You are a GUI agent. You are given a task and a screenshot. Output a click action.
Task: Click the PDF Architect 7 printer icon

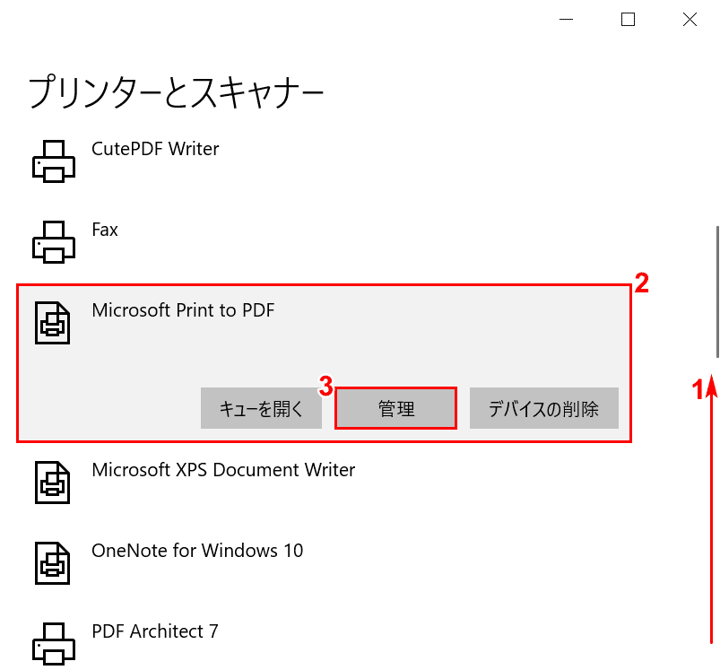tap(53, 644)
